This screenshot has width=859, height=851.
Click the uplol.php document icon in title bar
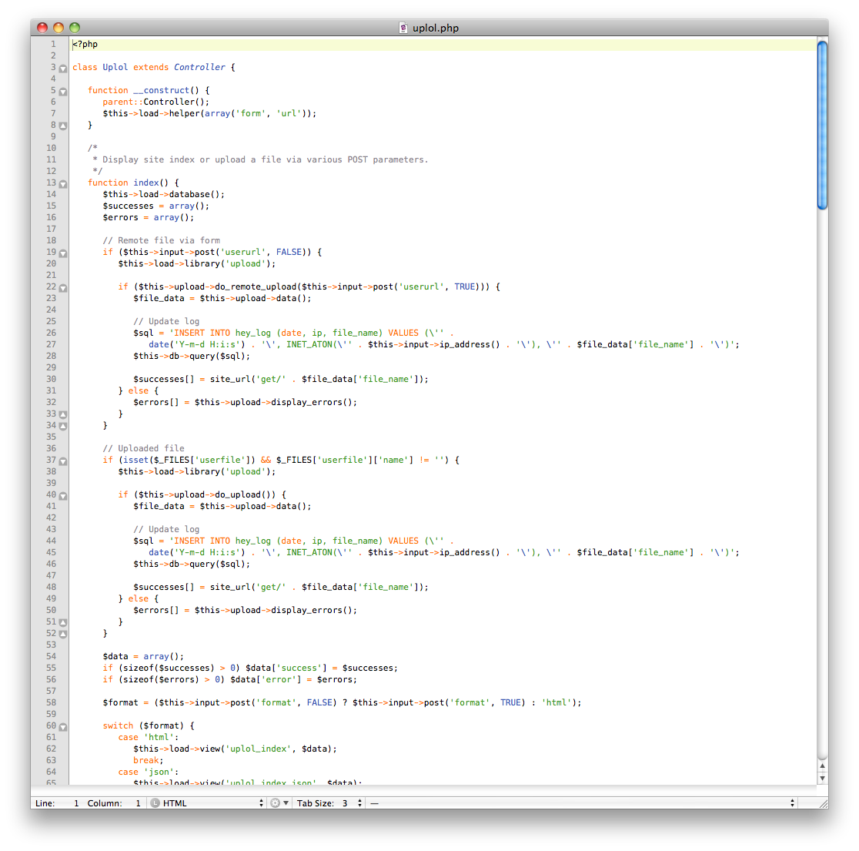[403, 28]
